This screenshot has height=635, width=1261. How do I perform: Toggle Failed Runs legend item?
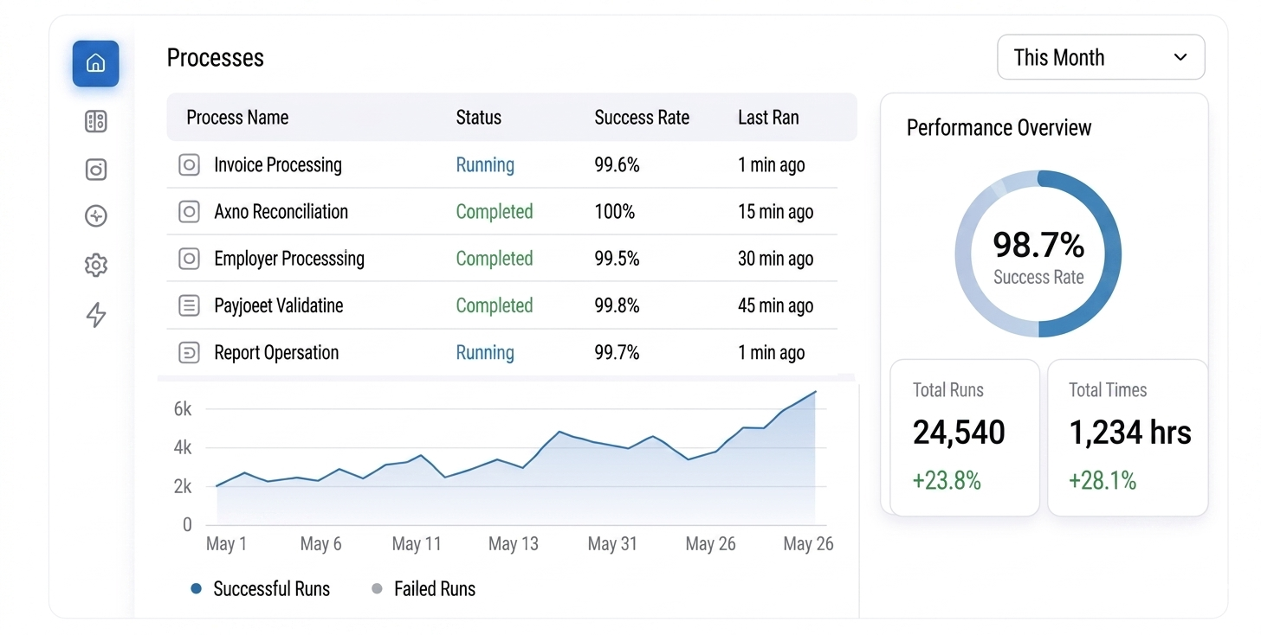(424, 589)
